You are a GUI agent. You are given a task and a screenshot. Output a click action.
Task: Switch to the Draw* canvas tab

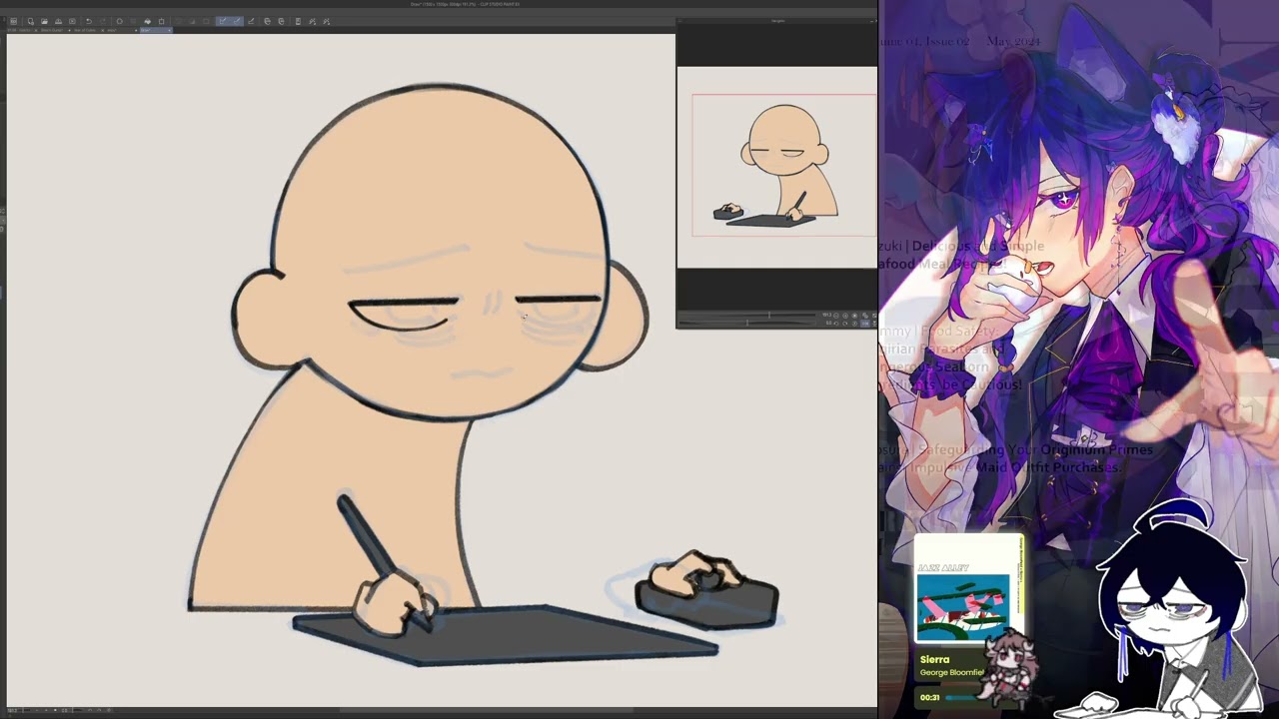pyautogui.click(x=157, y=30)
